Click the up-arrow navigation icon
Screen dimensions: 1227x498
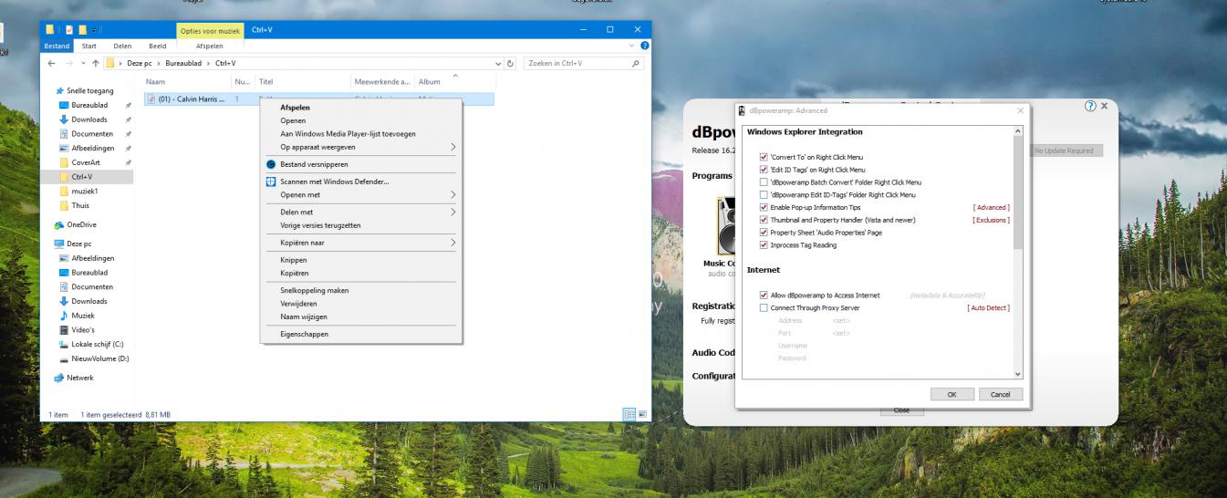coord(95,63)
